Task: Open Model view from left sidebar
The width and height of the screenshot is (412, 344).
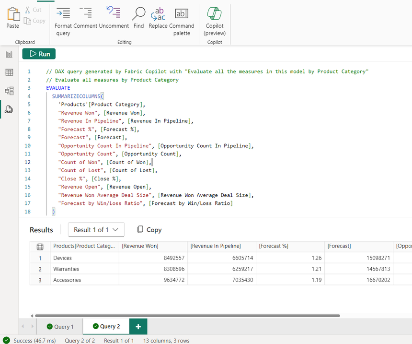Action: click(x=9, y=91)
